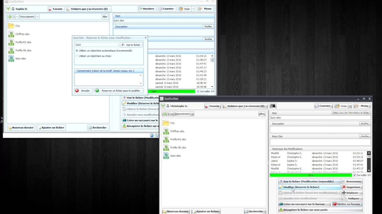The width and height of the screenshot is (382, 214).
Task: Click the red Annuler button in dialog
Action: [83, 91]
